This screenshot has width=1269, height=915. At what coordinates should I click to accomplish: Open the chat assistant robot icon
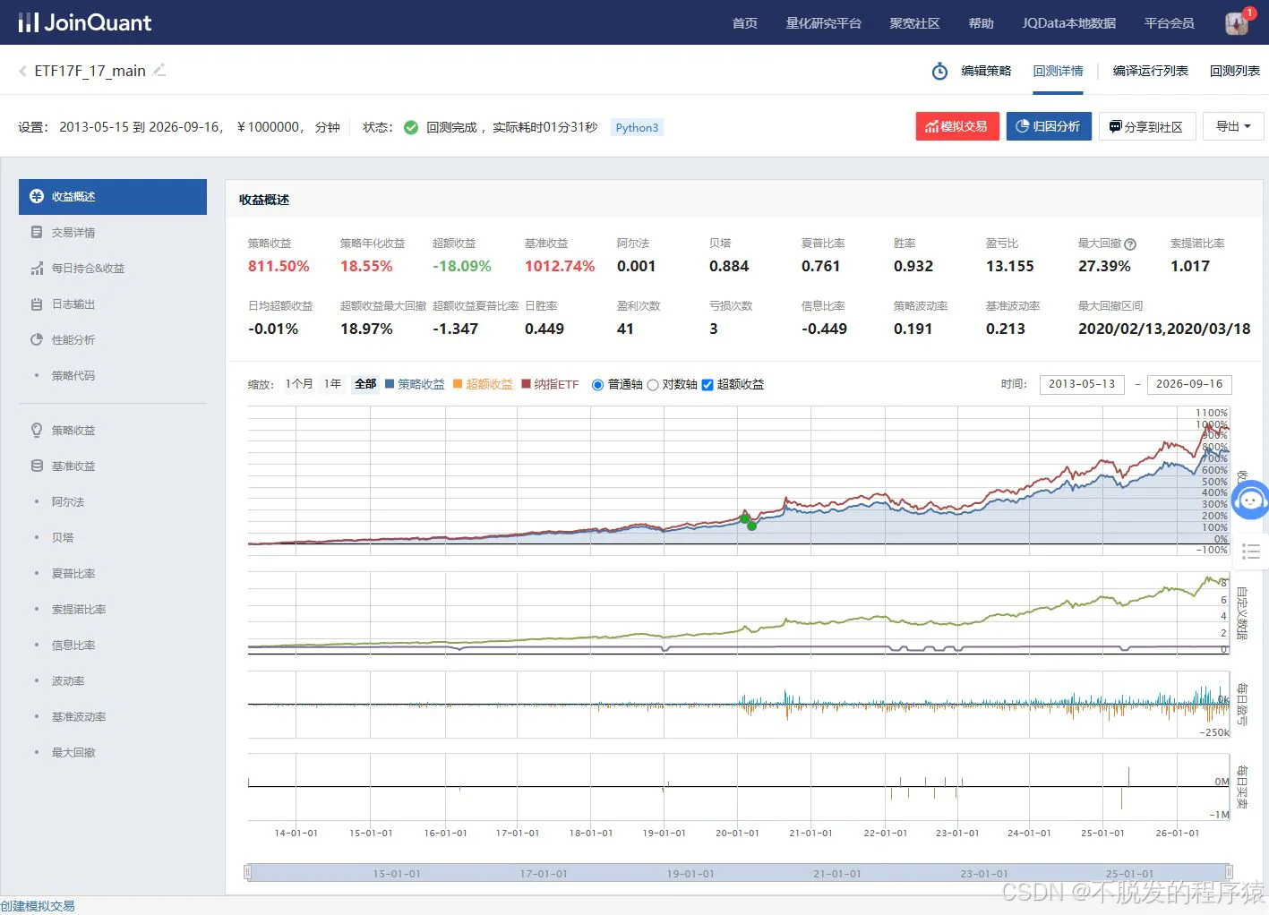[1251, 500]
